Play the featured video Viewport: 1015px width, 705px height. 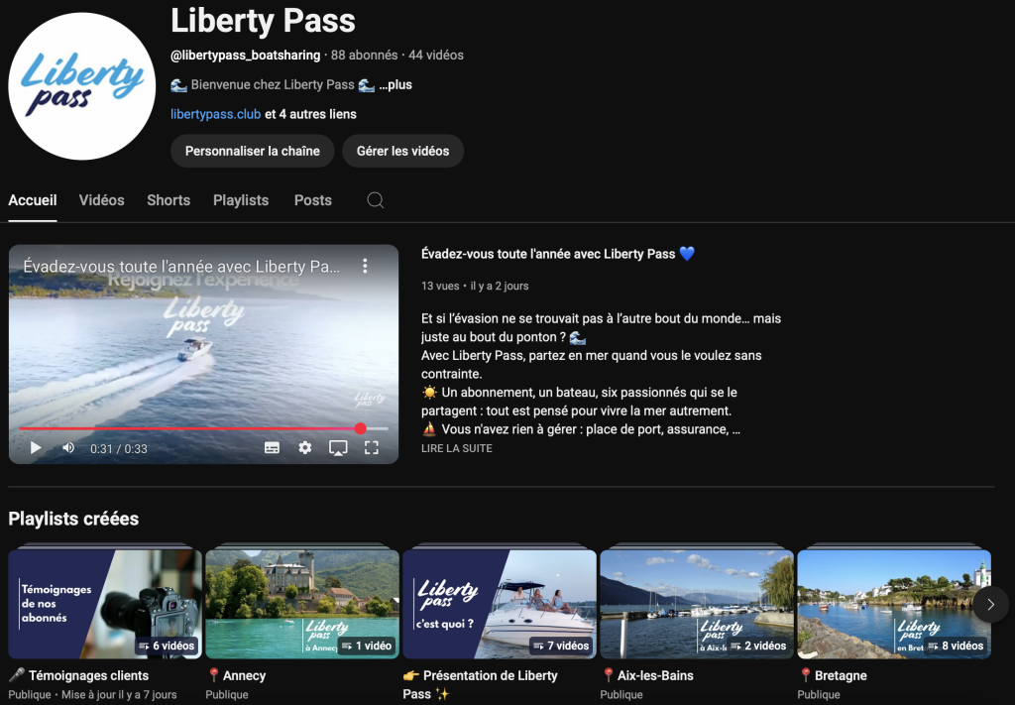36,448
